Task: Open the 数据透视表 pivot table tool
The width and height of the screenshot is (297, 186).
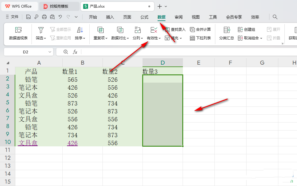Action: click(18, 34)
